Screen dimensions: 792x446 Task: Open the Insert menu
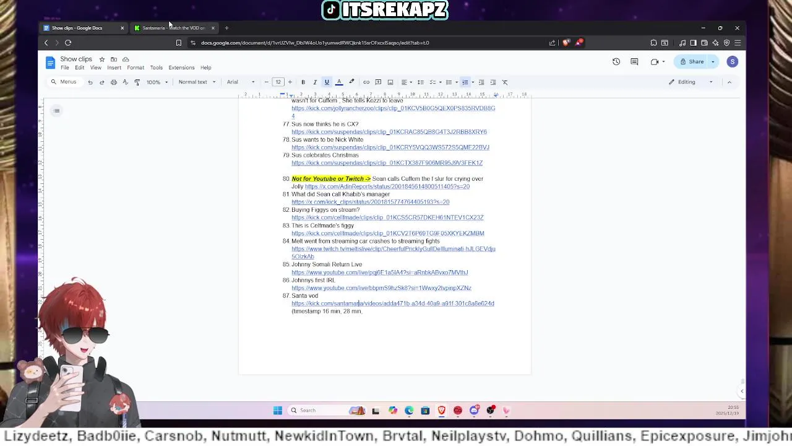(114, 68)
